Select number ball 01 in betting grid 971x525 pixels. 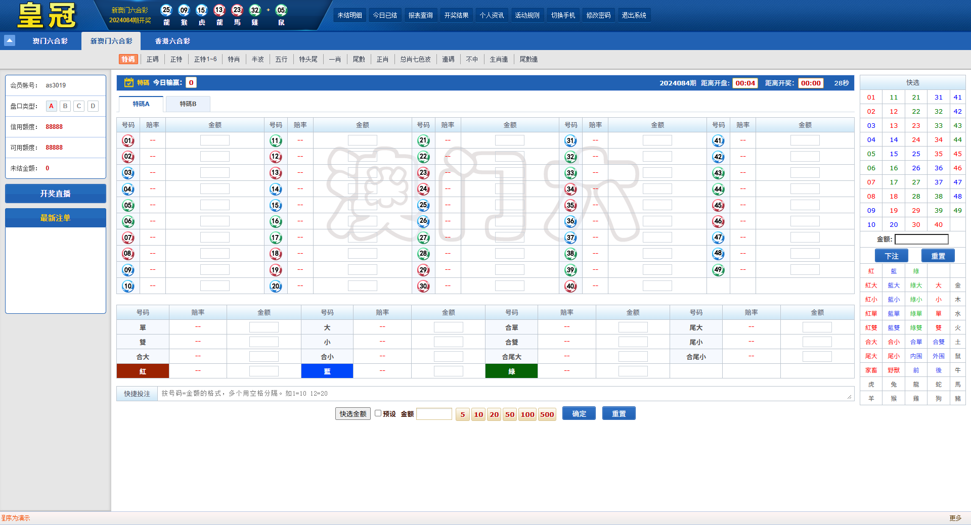[128, 140]
